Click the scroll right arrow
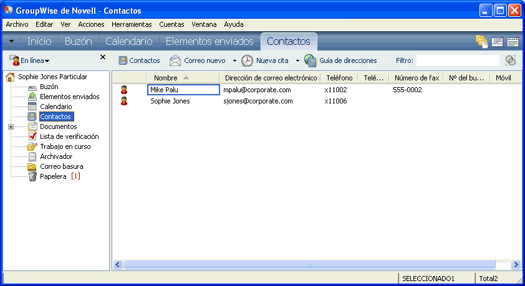Viewport: 525px width, 286px height. coord(516,265)
